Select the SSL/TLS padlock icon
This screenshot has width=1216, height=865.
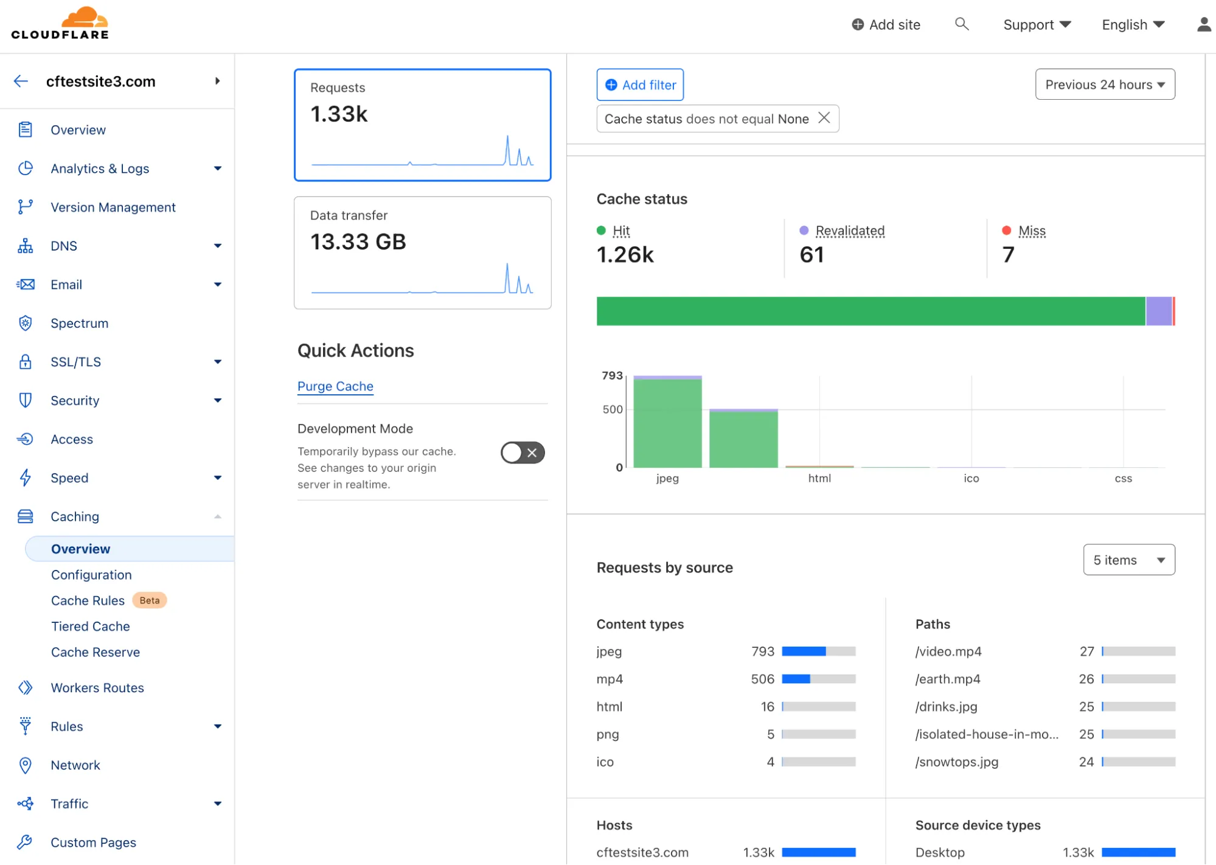coord(25,361)
